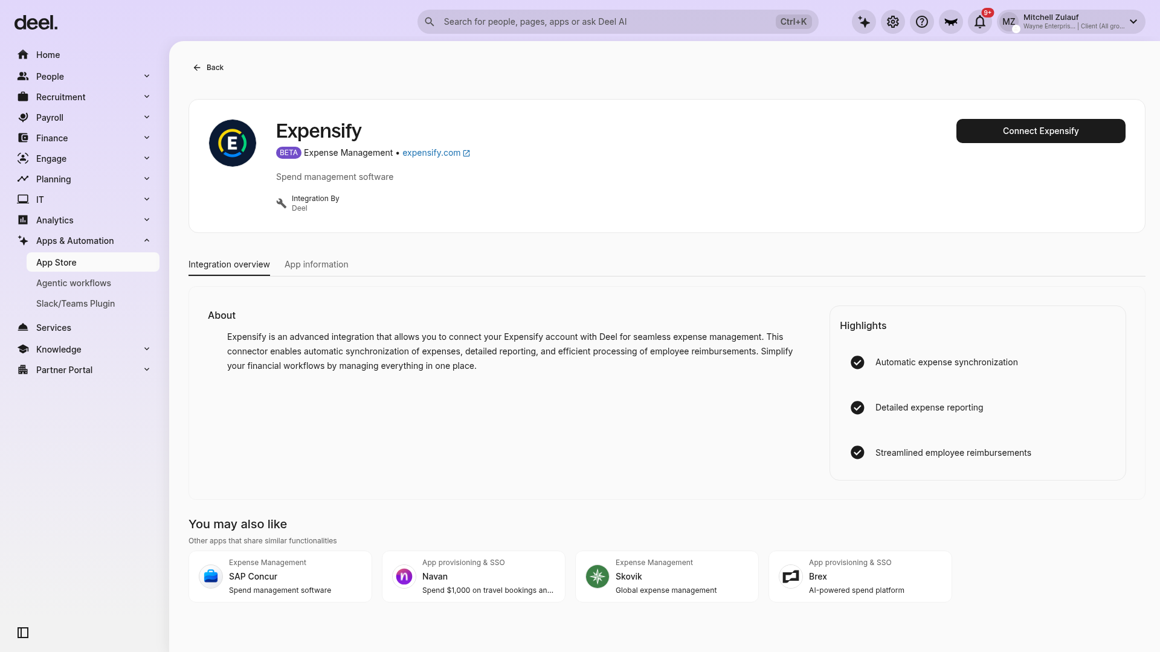Click the Skovik app icon
This screenshot has width=1160, height=652.
(598, 577)
